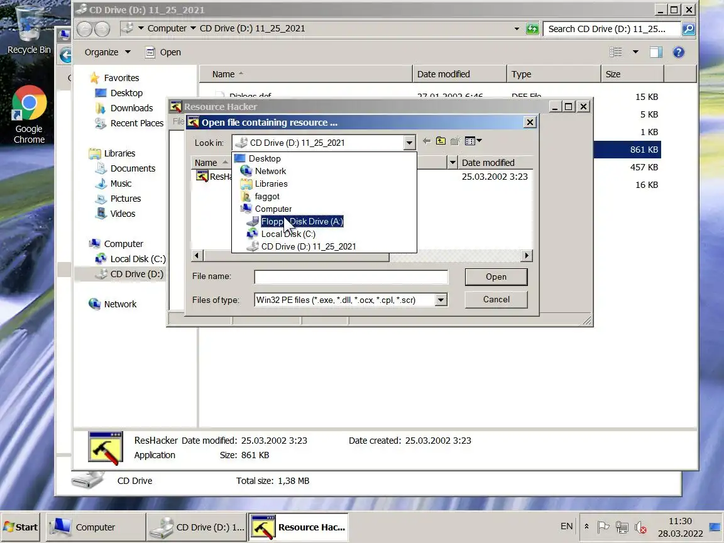Open Pictures library in sidebar
The image size is (724, 543).
coord(126,199)
